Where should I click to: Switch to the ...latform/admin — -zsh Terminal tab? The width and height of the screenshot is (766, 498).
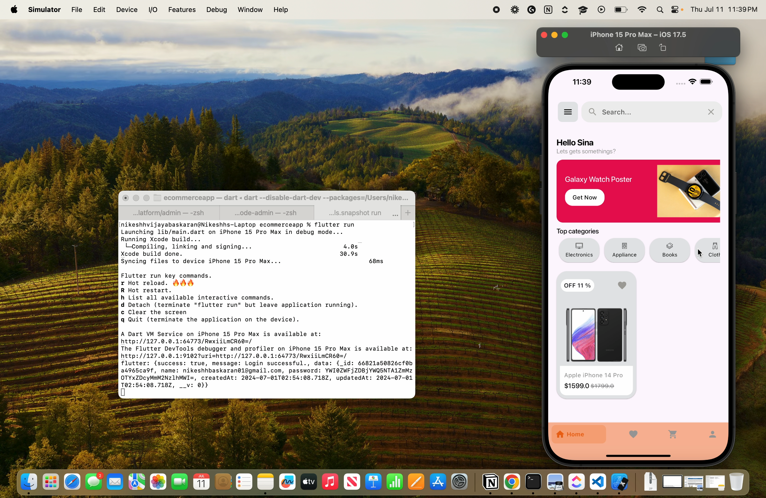pos(169,213)
